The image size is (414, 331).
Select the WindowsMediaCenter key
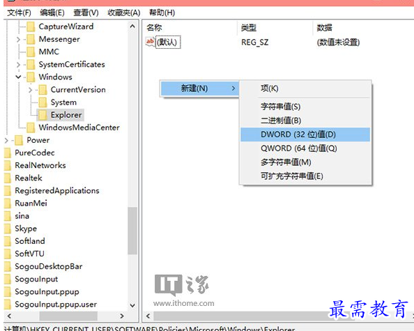[79, 128]
